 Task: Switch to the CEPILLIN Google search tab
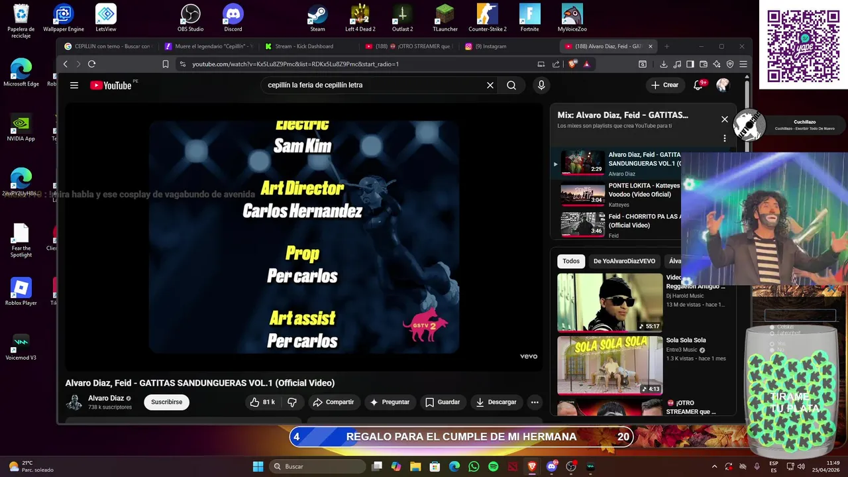coord(109,46)
